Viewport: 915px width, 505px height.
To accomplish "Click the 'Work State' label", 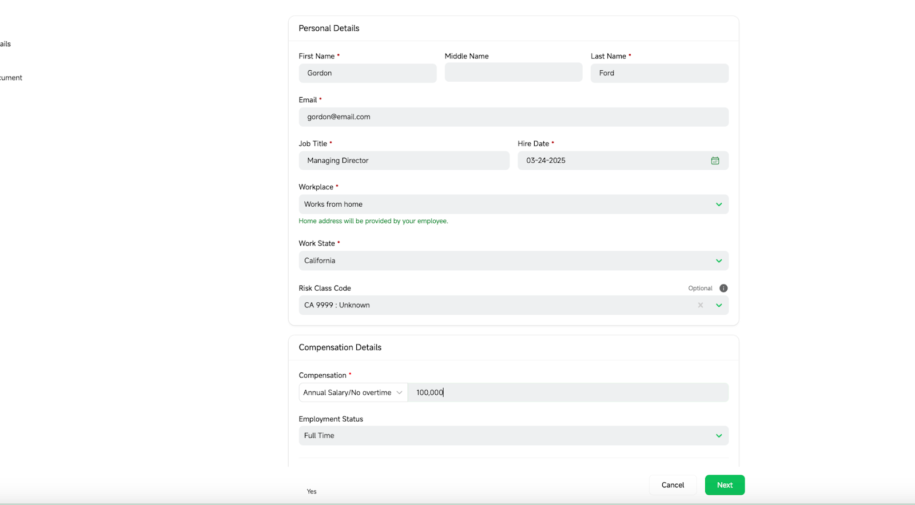I will coord(317,243).
